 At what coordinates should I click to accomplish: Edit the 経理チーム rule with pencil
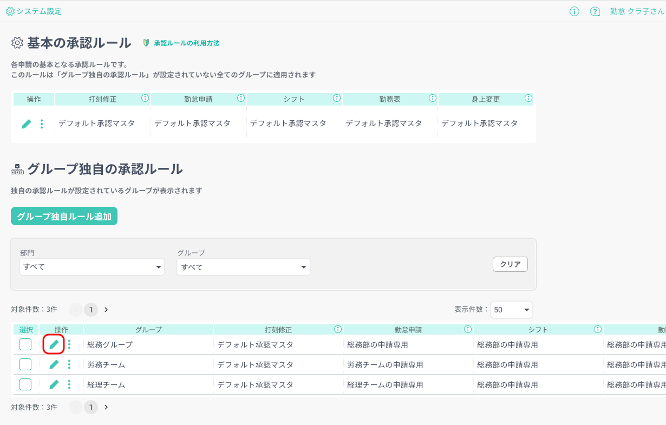[x=54, y=384]
